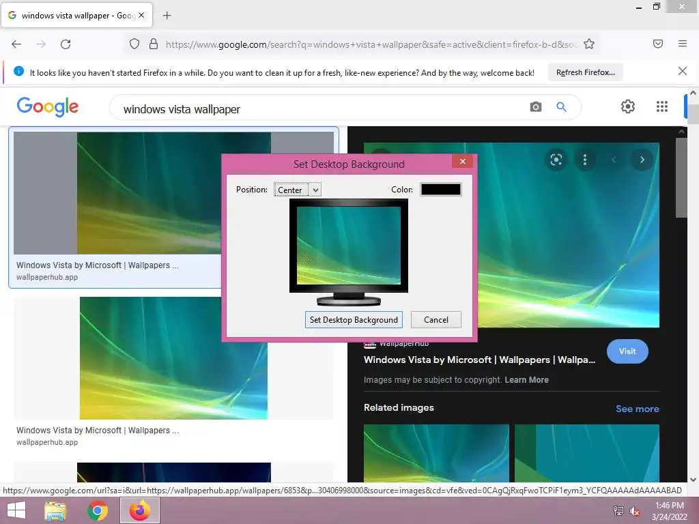This screenshot has width=699, height=524.
Task: Click the padlock site information icon
Action: point(154,44)
